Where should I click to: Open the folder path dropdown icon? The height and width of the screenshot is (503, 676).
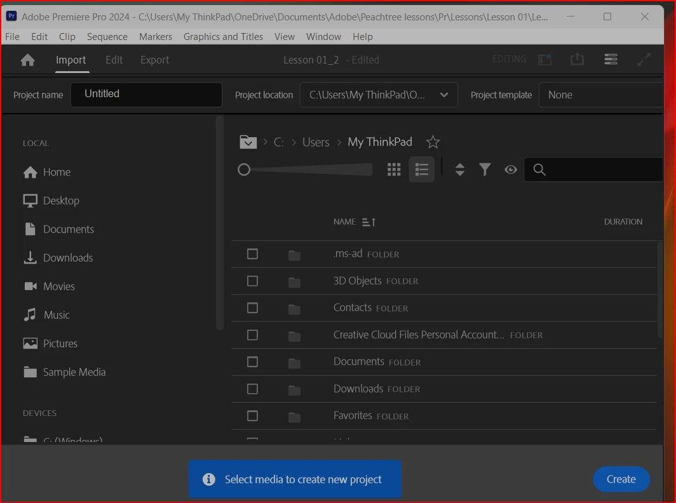(248, 142)
